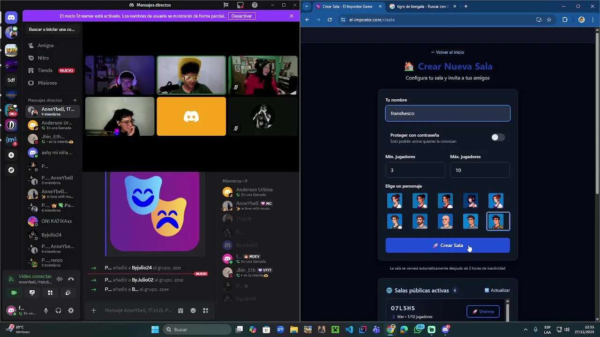600x337 pixels.
Task: Toggle Proteger con contraseña switch
Action: pos(498,137)
